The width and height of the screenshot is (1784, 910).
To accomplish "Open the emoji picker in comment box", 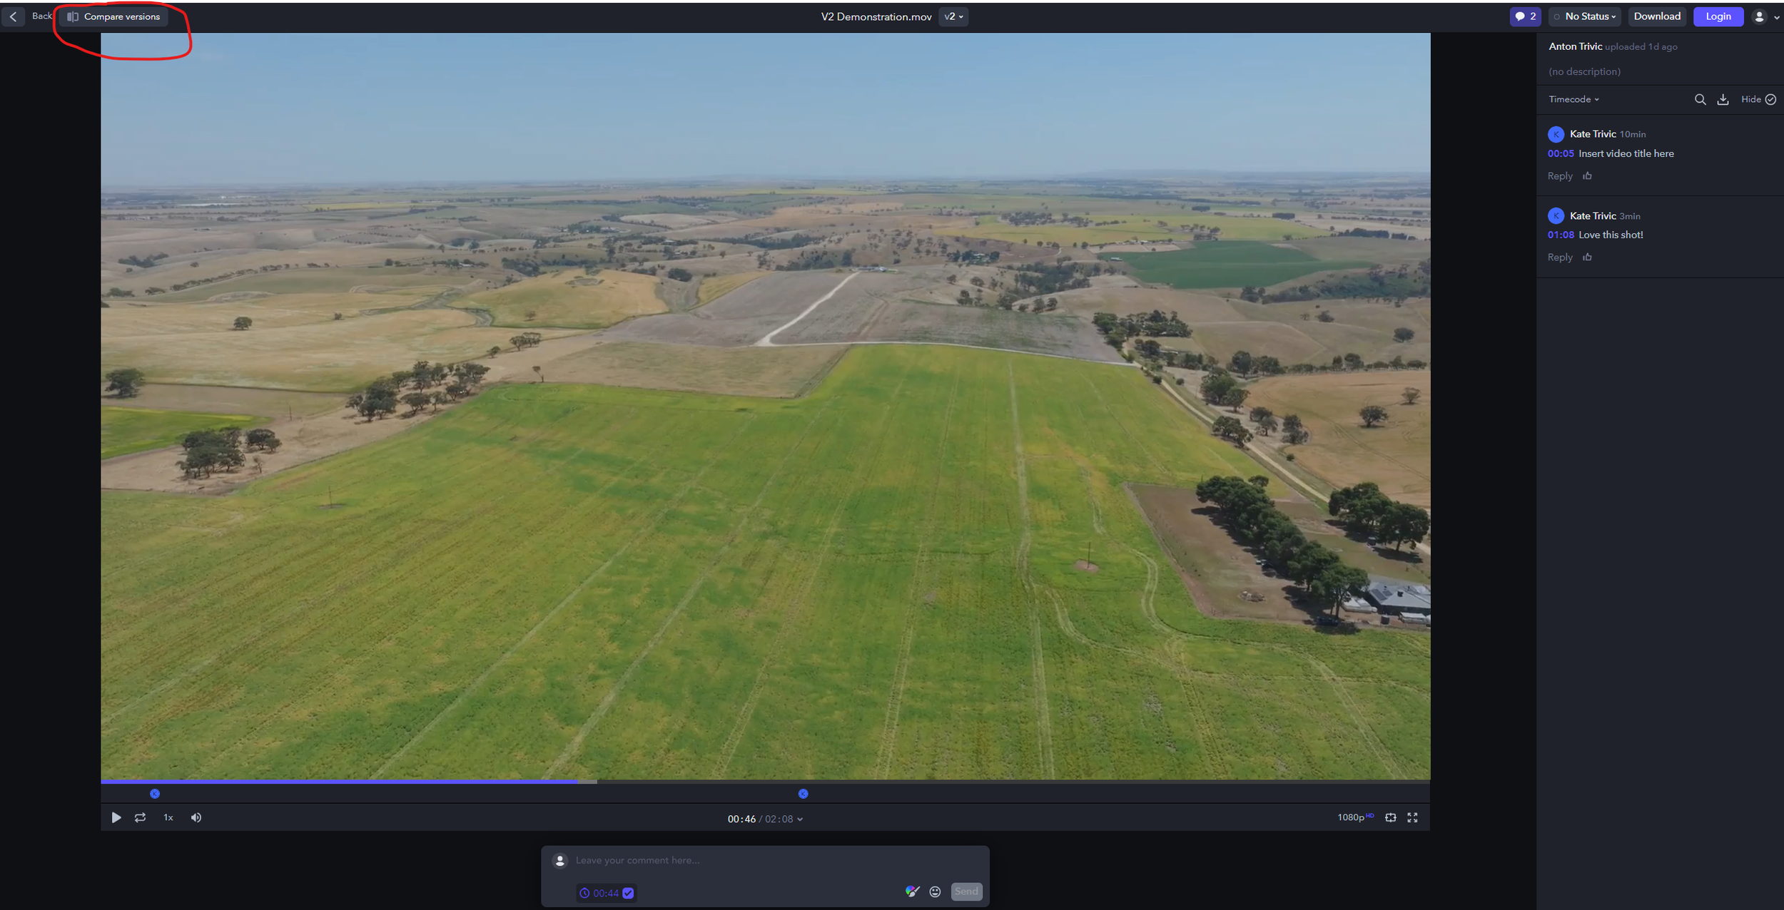I will pyautogui.click(x=935, y=891).
